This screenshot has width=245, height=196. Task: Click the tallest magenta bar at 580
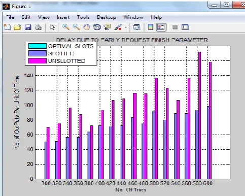(199, 115)
